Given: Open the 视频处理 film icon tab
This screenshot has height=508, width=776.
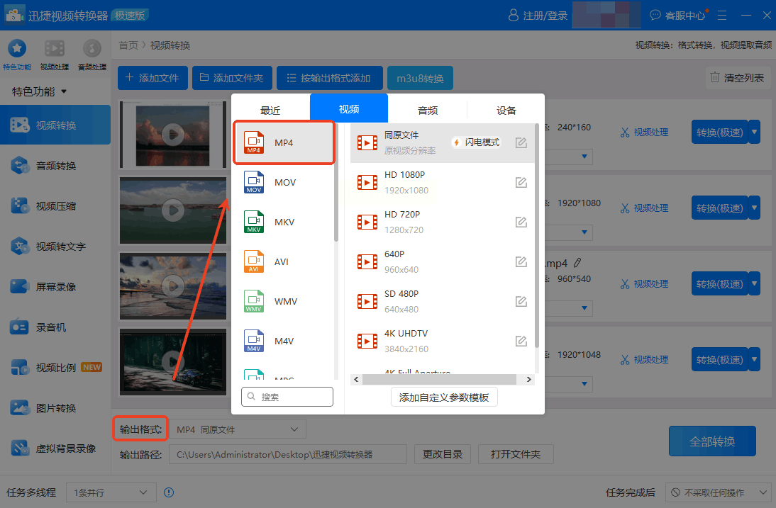Looking at the screenshot, I should [x=55, y=55].
